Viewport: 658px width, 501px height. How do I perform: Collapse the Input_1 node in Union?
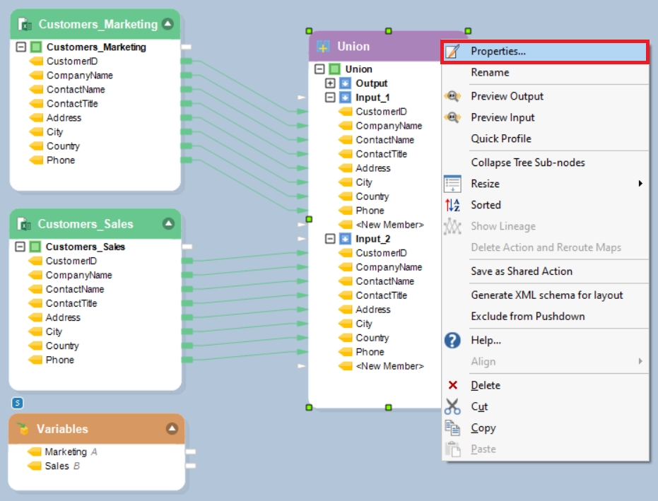coord(330,98)
